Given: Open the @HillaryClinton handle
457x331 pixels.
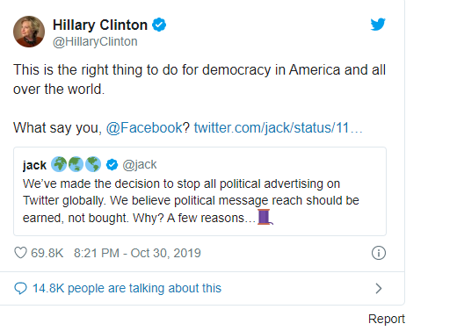Looking at the screenshot, I should coord(95,41).
